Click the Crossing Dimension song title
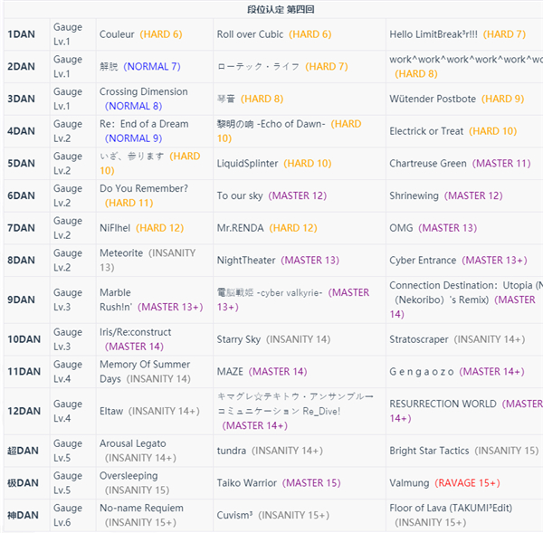543x533 pixels. (144, 92)
